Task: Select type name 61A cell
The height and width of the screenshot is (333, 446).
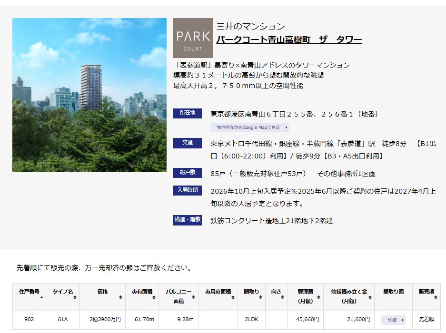Action: [62, 319]
